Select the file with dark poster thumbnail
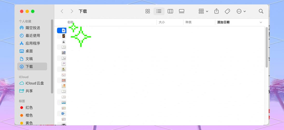This screenshot has width=284, height=130. [64, 36]
